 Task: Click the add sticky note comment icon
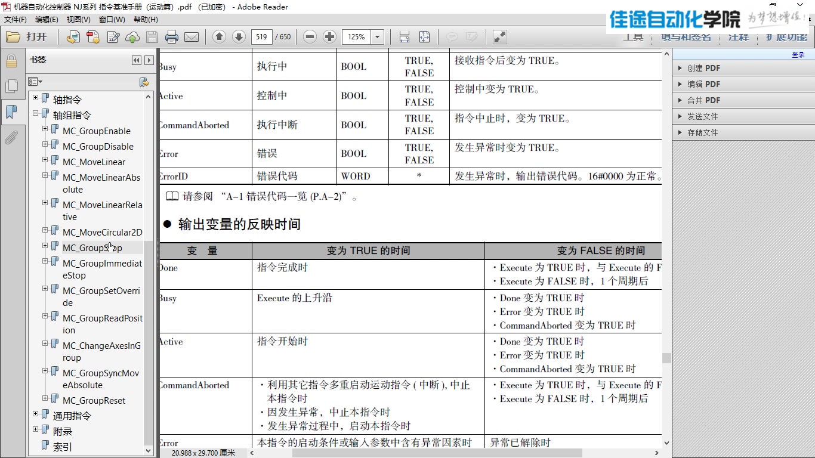click(452, 37)
